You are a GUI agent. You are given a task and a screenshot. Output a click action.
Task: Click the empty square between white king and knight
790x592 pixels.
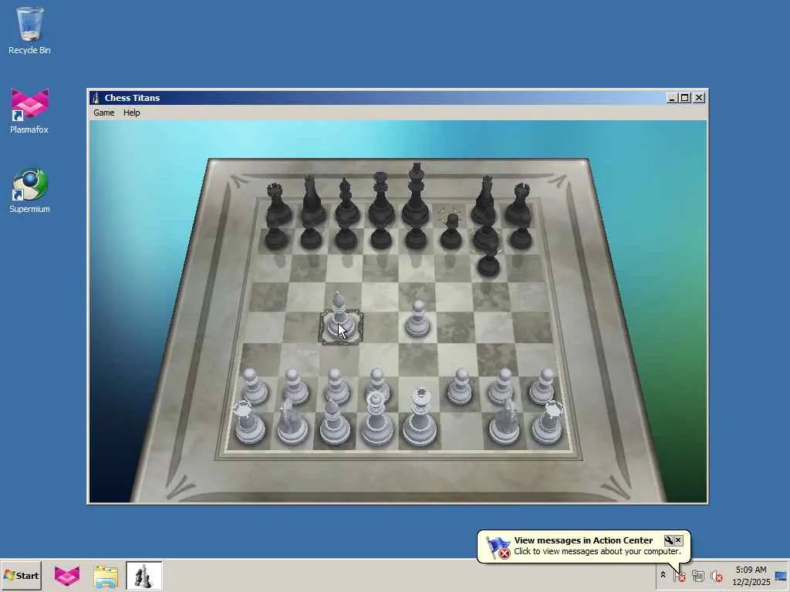[x=461, y=431]
